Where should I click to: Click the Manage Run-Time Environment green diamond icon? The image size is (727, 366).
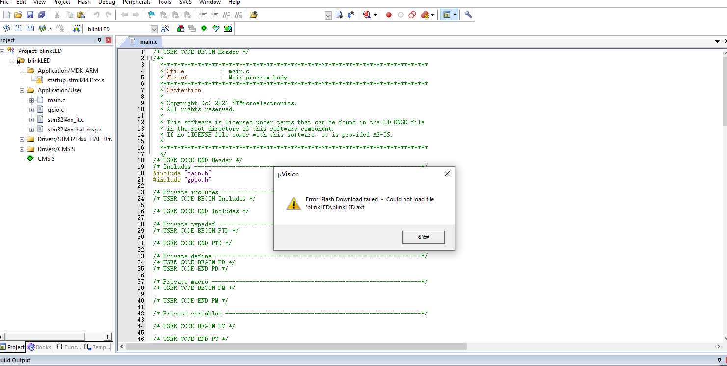tap(204, 29)
